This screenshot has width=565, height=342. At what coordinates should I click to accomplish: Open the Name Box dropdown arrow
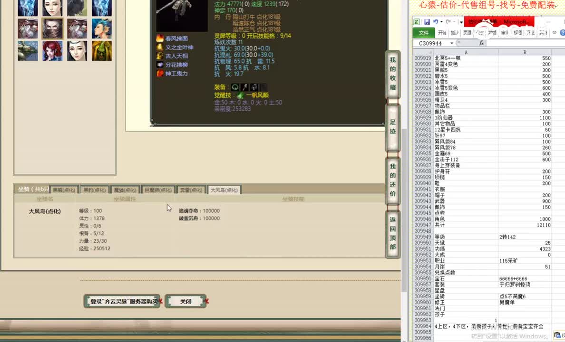tap(452, 43)
